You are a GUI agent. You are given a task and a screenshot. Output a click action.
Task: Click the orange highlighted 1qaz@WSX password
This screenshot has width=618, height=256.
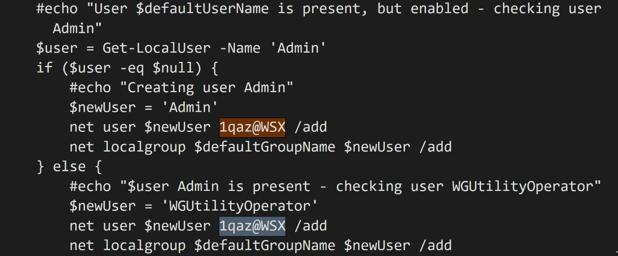[x=252, y=127]
